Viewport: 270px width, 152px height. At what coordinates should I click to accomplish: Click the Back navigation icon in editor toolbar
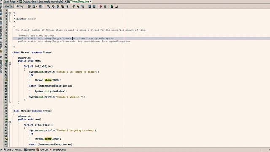pos(34,6)
